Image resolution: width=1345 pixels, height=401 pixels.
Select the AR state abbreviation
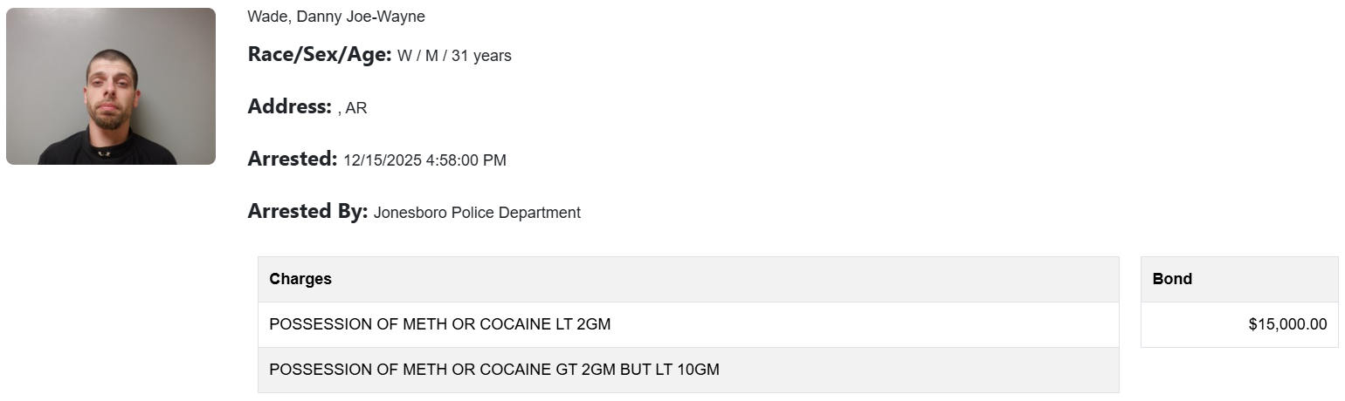tap(356, 108)
